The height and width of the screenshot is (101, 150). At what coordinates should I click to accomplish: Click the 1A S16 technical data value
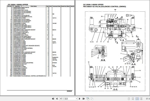click(x=54, y=67)
